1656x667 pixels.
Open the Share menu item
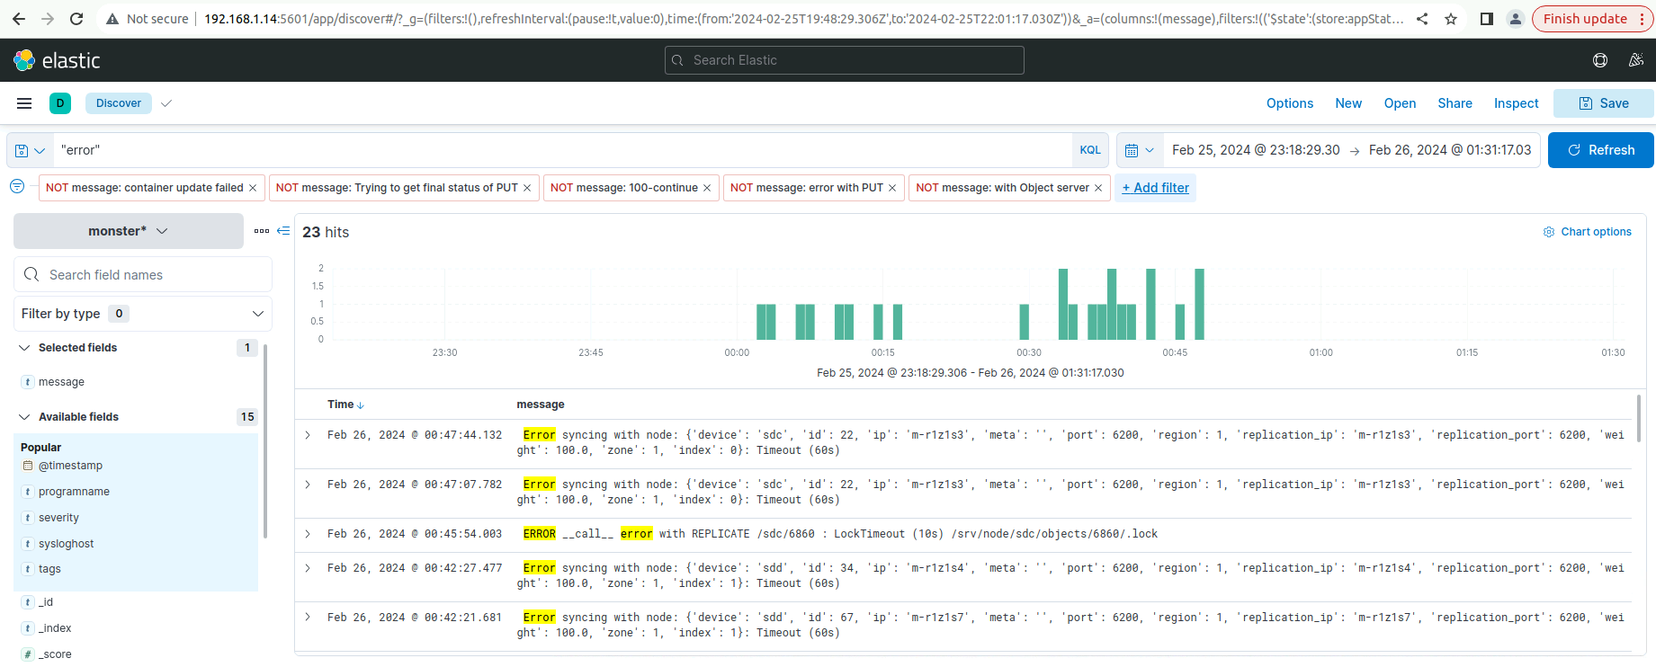tap(1455, 103)
